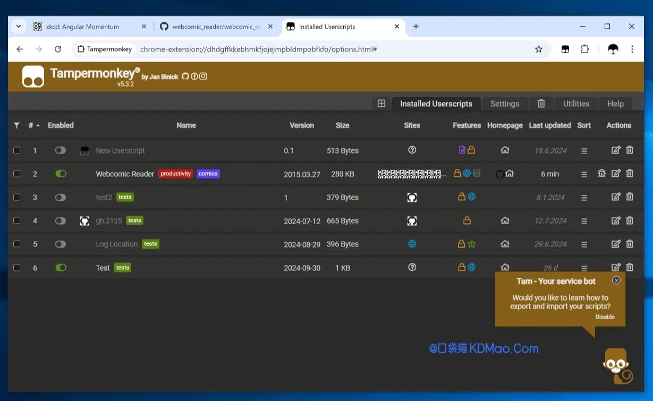Open the Settings tab

(505, 104)
